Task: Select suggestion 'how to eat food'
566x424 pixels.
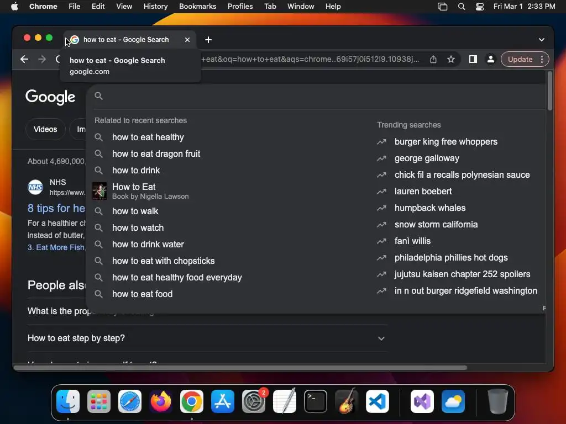Action: point(142,294)
